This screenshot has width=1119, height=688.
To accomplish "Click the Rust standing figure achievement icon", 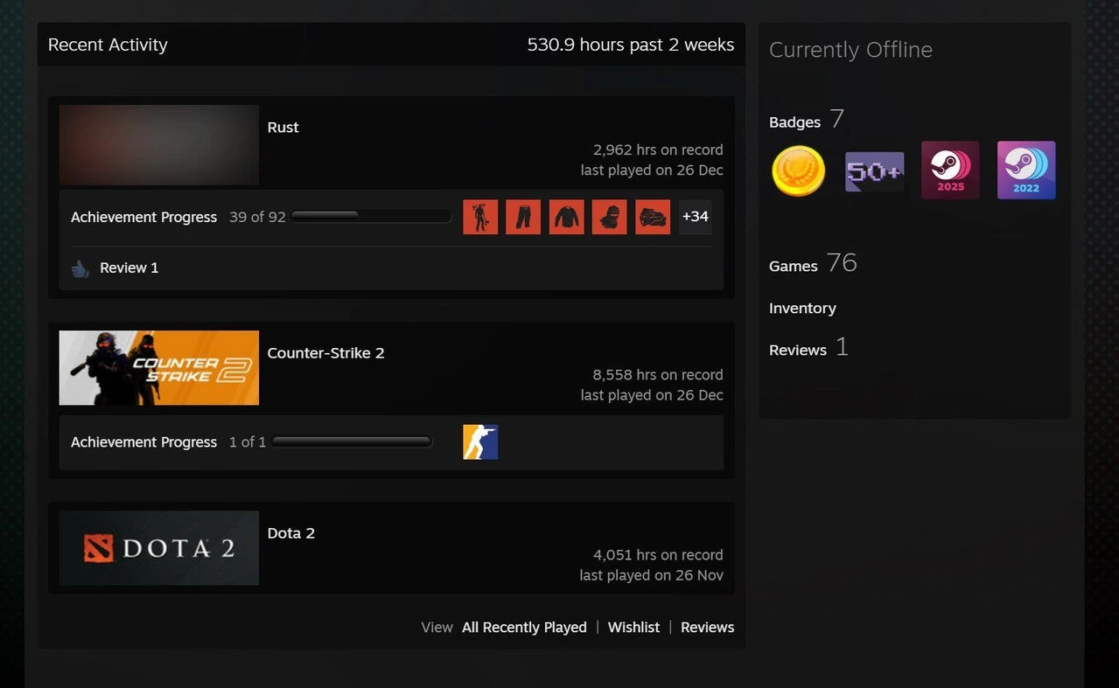I will [x=480, y=217].
